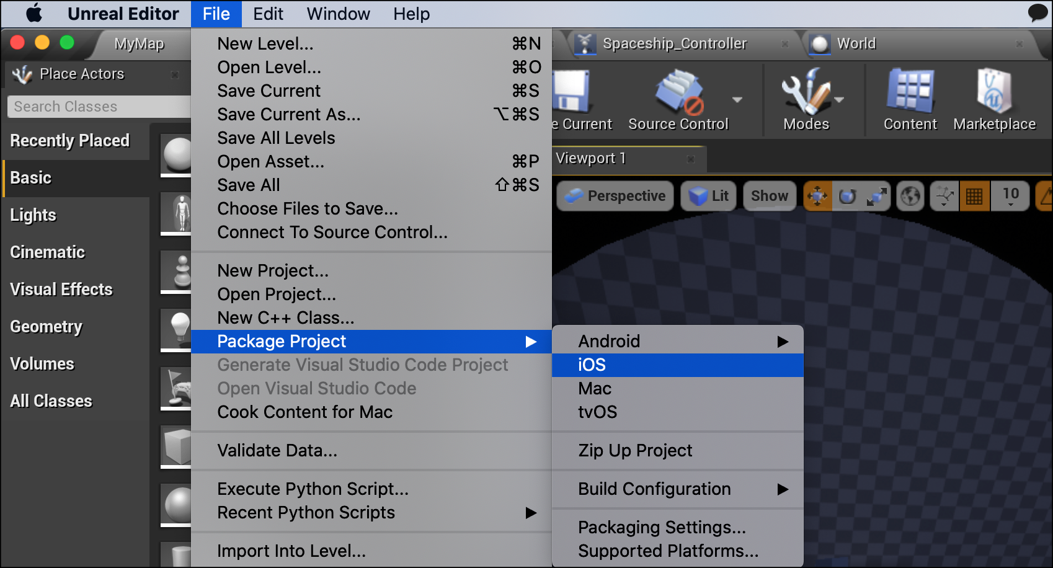Open the grid snap value 10 dropdown
This screenshot has height=568, width=1053.
click(1010, 197)
